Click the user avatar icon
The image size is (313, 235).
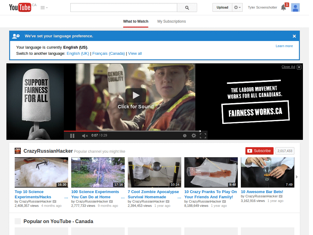295,7
